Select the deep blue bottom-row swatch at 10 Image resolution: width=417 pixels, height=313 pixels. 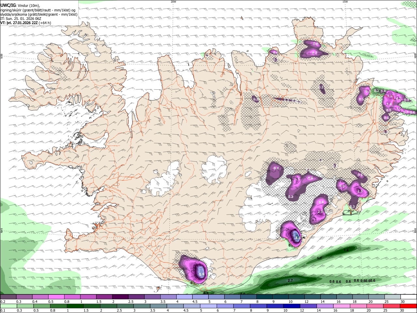point(292,306)
